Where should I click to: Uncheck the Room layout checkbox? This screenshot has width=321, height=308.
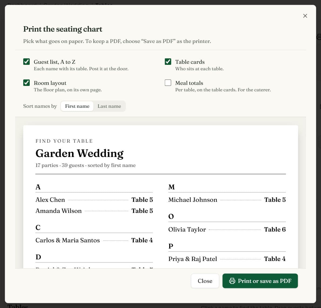(x=26, y=83)
